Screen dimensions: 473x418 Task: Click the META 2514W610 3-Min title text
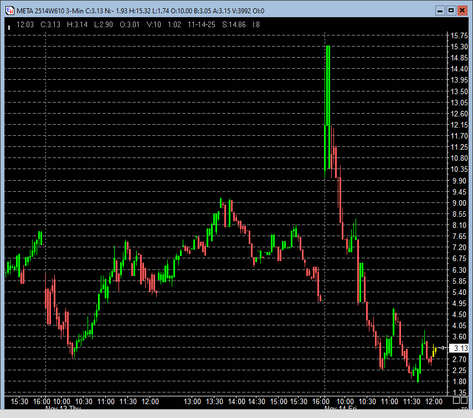tap(49, 11)
